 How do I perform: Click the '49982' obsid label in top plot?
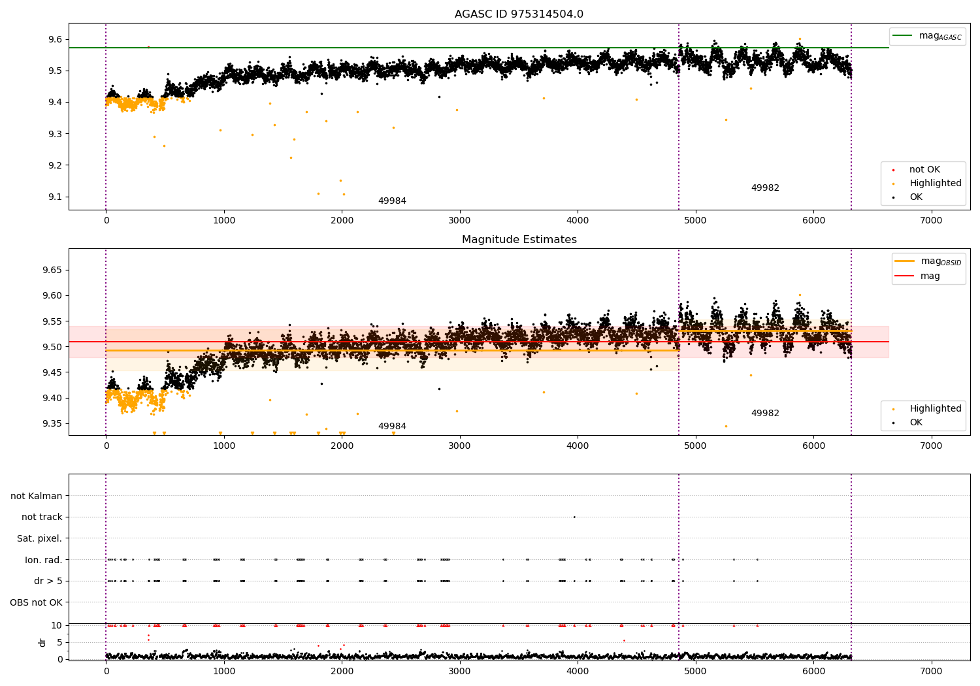[x=765, y=188]
